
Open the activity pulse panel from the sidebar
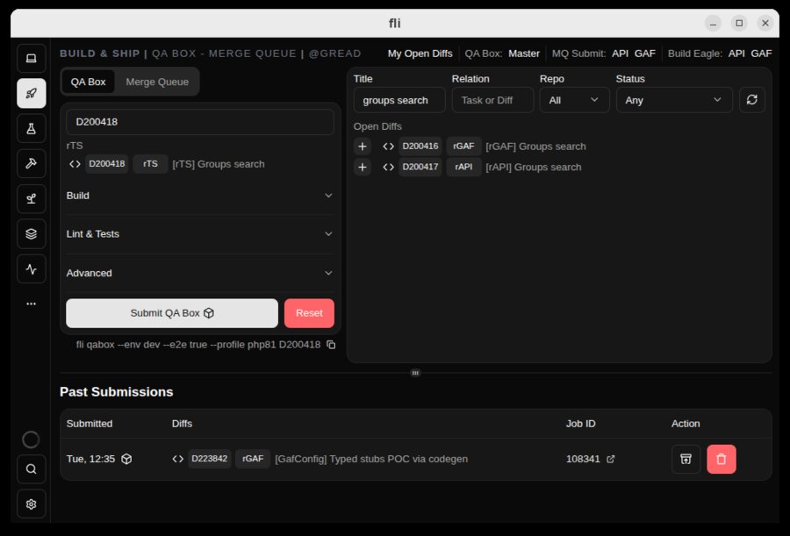[31, 268]
